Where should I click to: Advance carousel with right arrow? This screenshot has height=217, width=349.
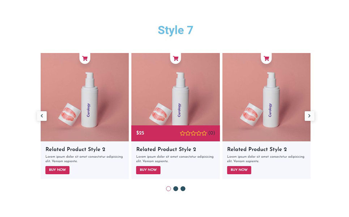coord(309,116)
